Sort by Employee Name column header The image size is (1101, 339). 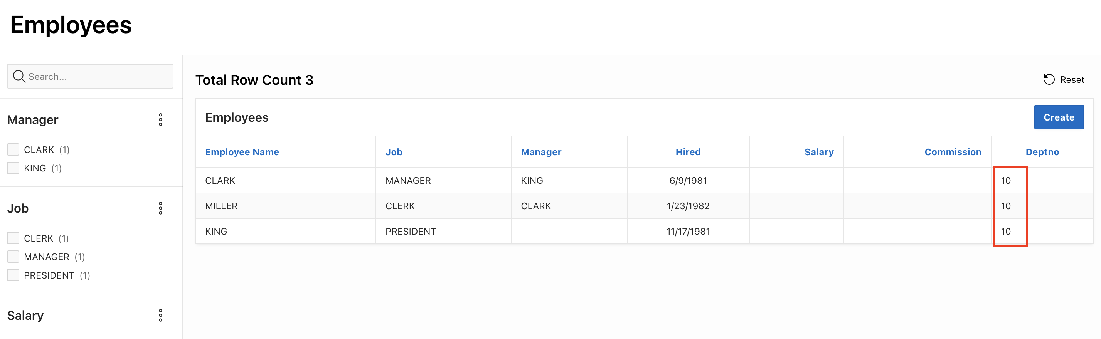[242, 152]
